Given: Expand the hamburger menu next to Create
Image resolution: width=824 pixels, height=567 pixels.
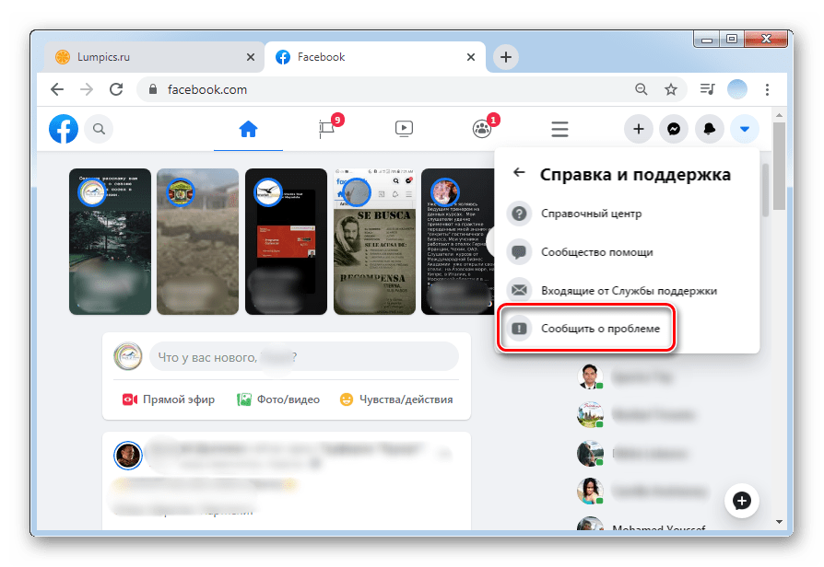Looking at the screenshot, I should 559,129.
